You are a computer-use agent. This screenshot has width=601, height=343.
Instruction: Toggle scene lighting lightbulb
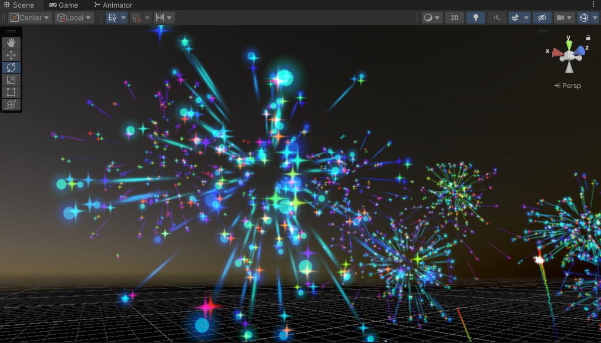point(476,18)
